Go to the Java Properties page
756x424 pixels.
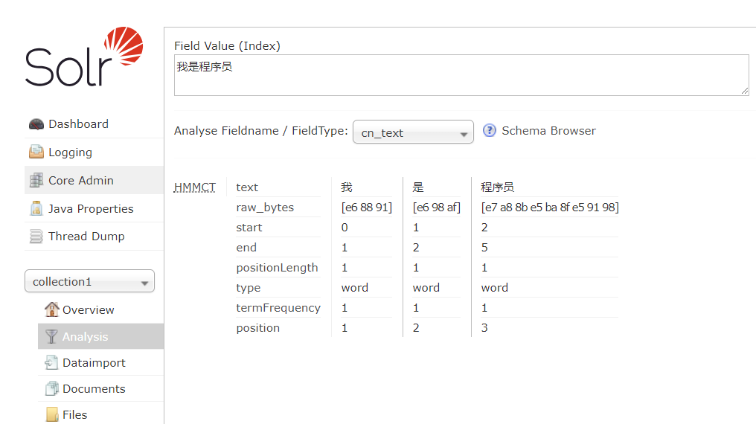[91, 209]
